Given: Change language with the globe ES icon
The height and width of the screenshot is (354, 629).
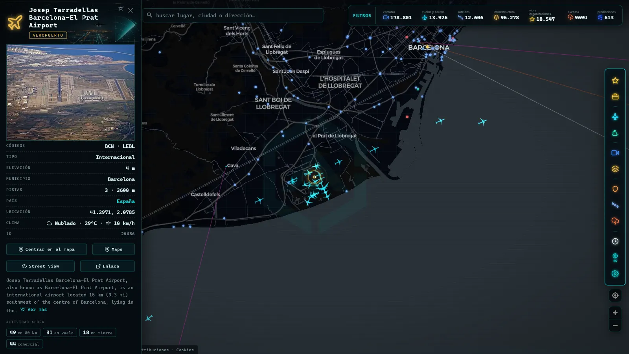Looking at the screenshot, I should coord(615,258).
